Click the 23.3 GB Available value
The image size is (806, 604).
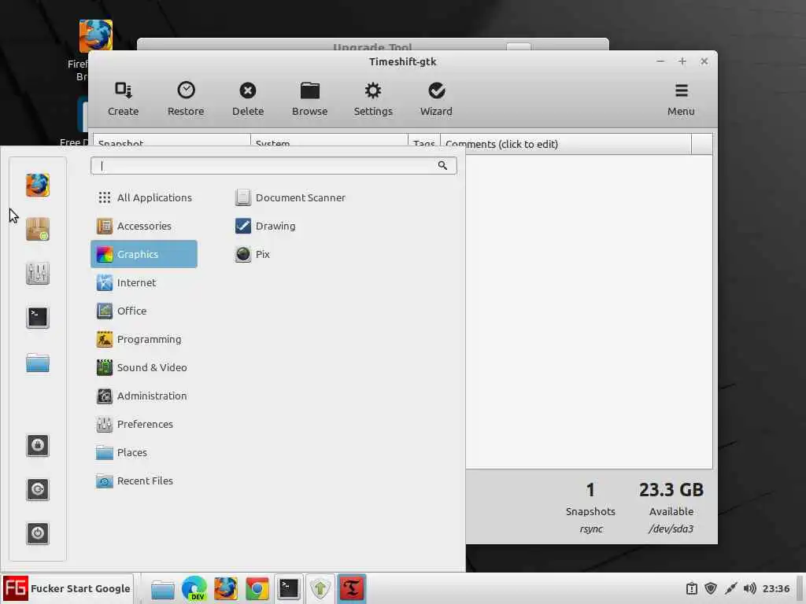point(671,489)
